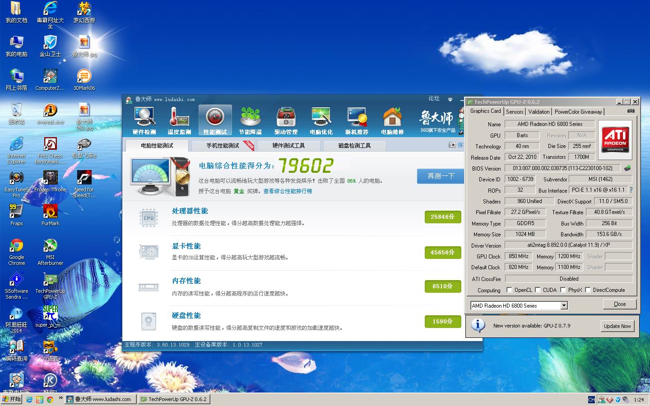Image resolution: width=650 pixels, height=406 pixels.
Task: Open the 硬件检测 hardware detection tool
Action: (144, 120)
